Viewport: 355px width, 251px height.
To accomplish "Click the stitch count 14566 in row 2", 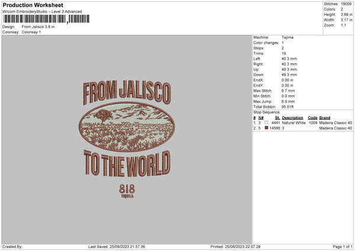I will (x=275, y=128).
